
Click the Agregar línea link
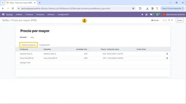[x=25, y=63]
